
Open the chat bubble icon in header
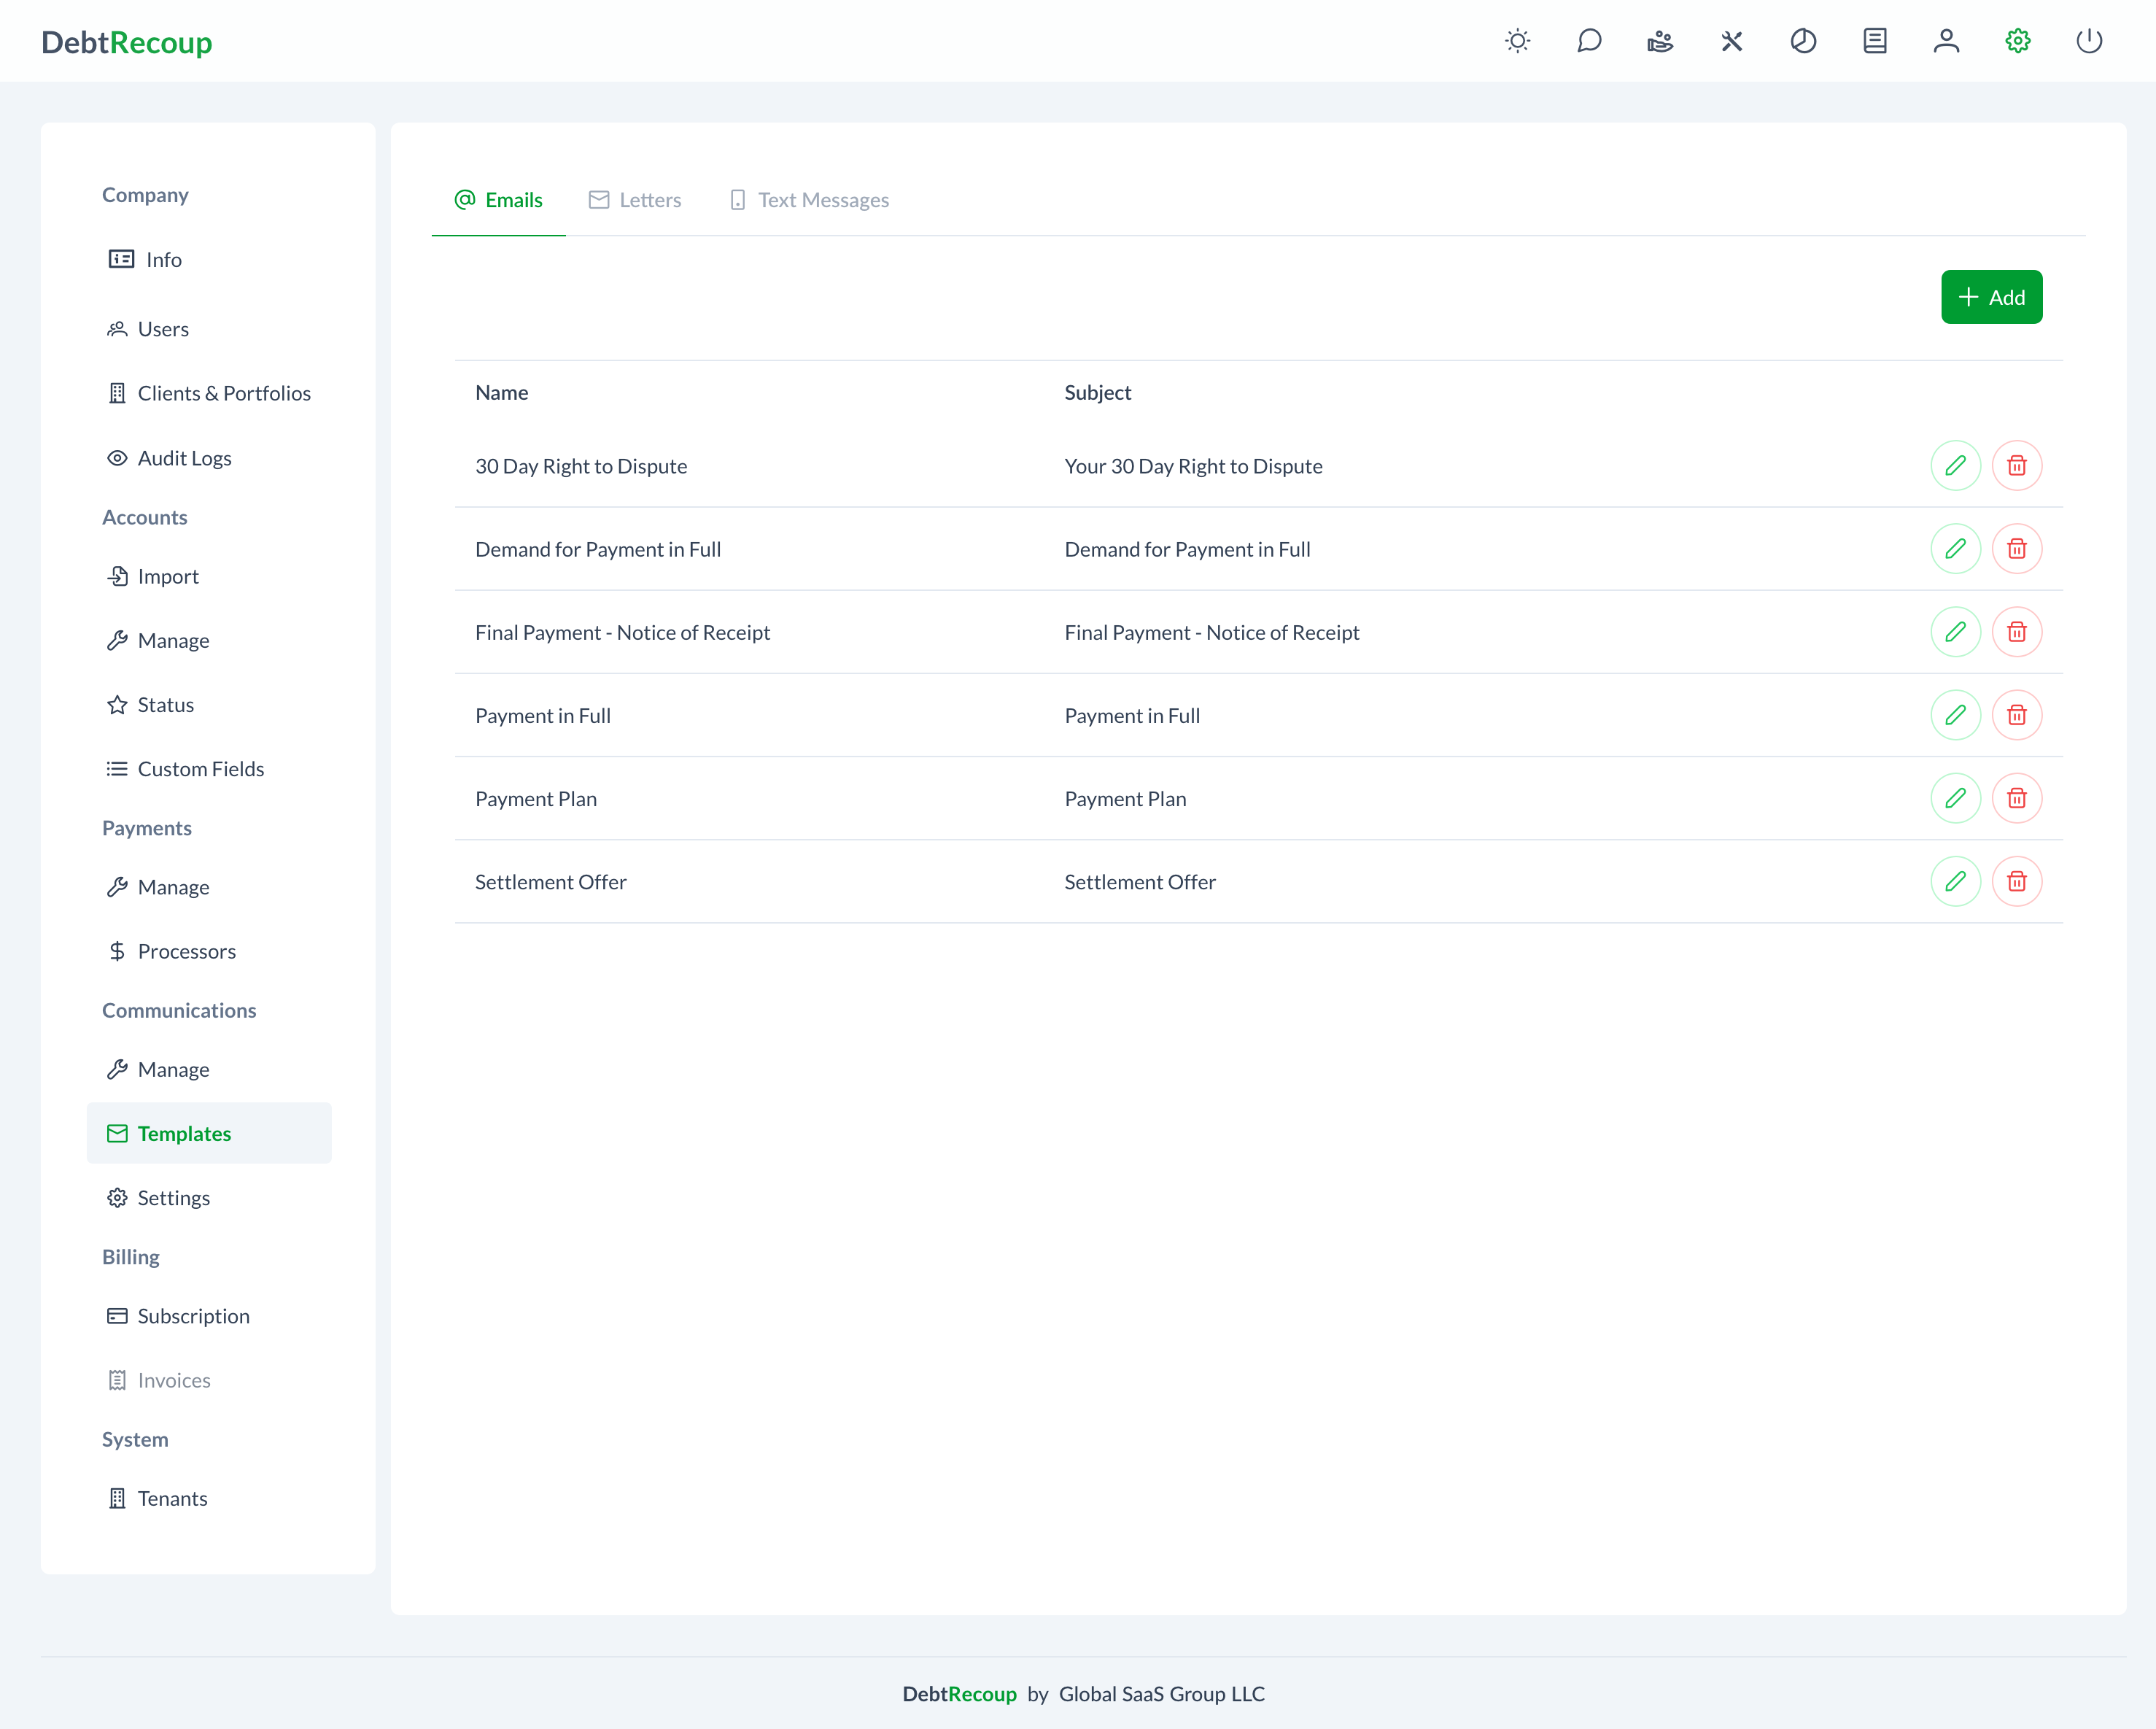click(1589, 41)
